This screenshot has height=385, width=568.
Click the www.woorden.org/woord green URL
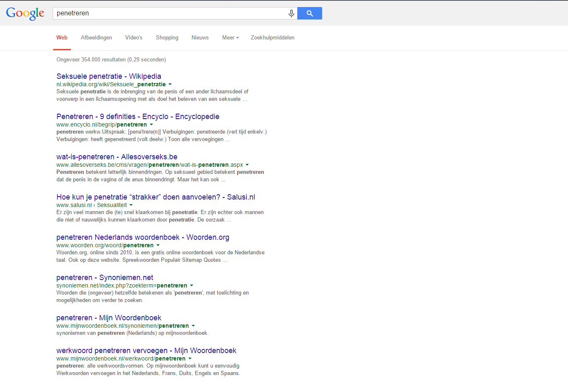pyautogui.click(x=105, y=245)
